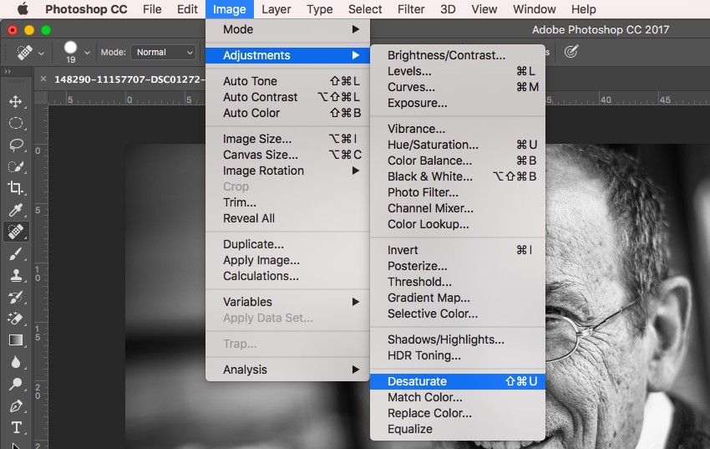Open the Help menu
The width and height of the screenshot is (710, 449).
coord(583,9)
